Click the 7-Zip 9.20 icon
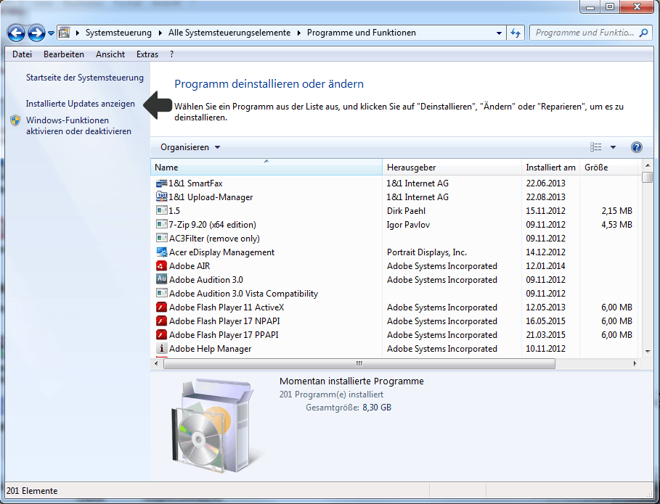The image size is (660, 504). tap(162, 225)
